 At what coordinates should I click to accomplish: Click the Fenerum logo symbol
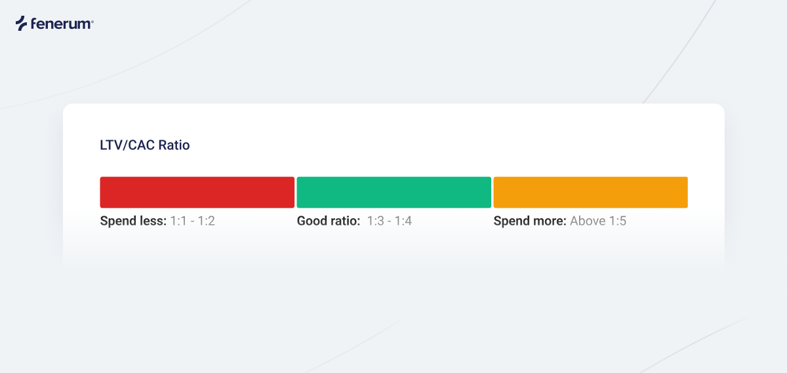[23, 24]
